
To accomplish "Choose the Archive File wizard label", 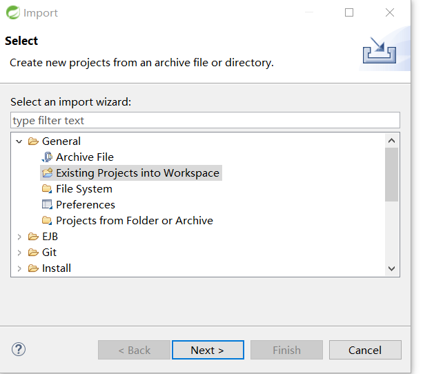I will (85, 157).
